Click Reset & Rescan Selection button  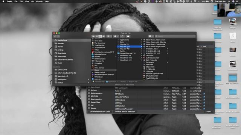pos(125,112)
